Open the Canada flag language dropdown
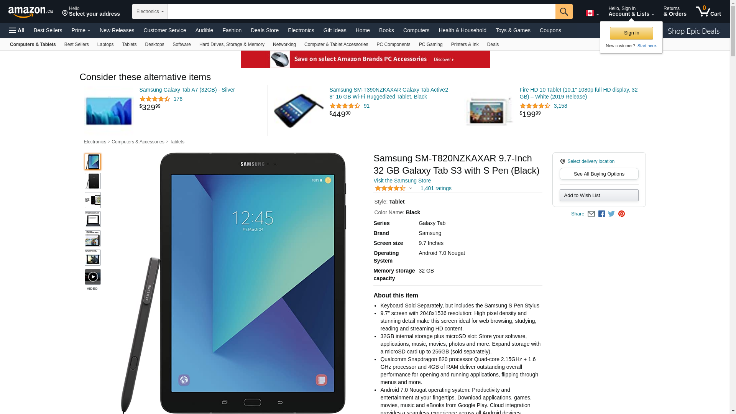This screenshot has height=414, width=736. pos(592,13)
